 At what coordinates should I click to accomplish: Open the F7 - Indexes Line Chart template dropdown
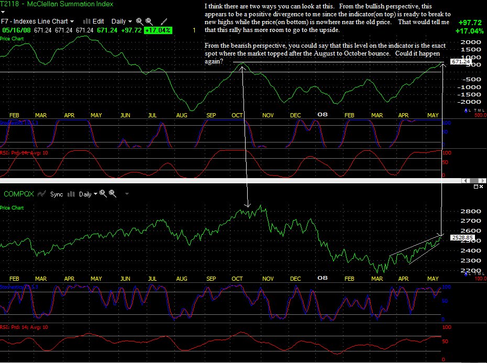tap(38, 21)
